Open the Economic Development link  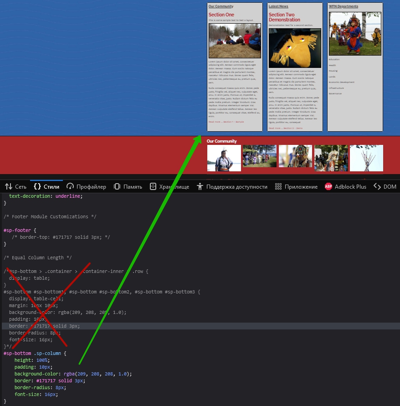(x=341, y=82)
